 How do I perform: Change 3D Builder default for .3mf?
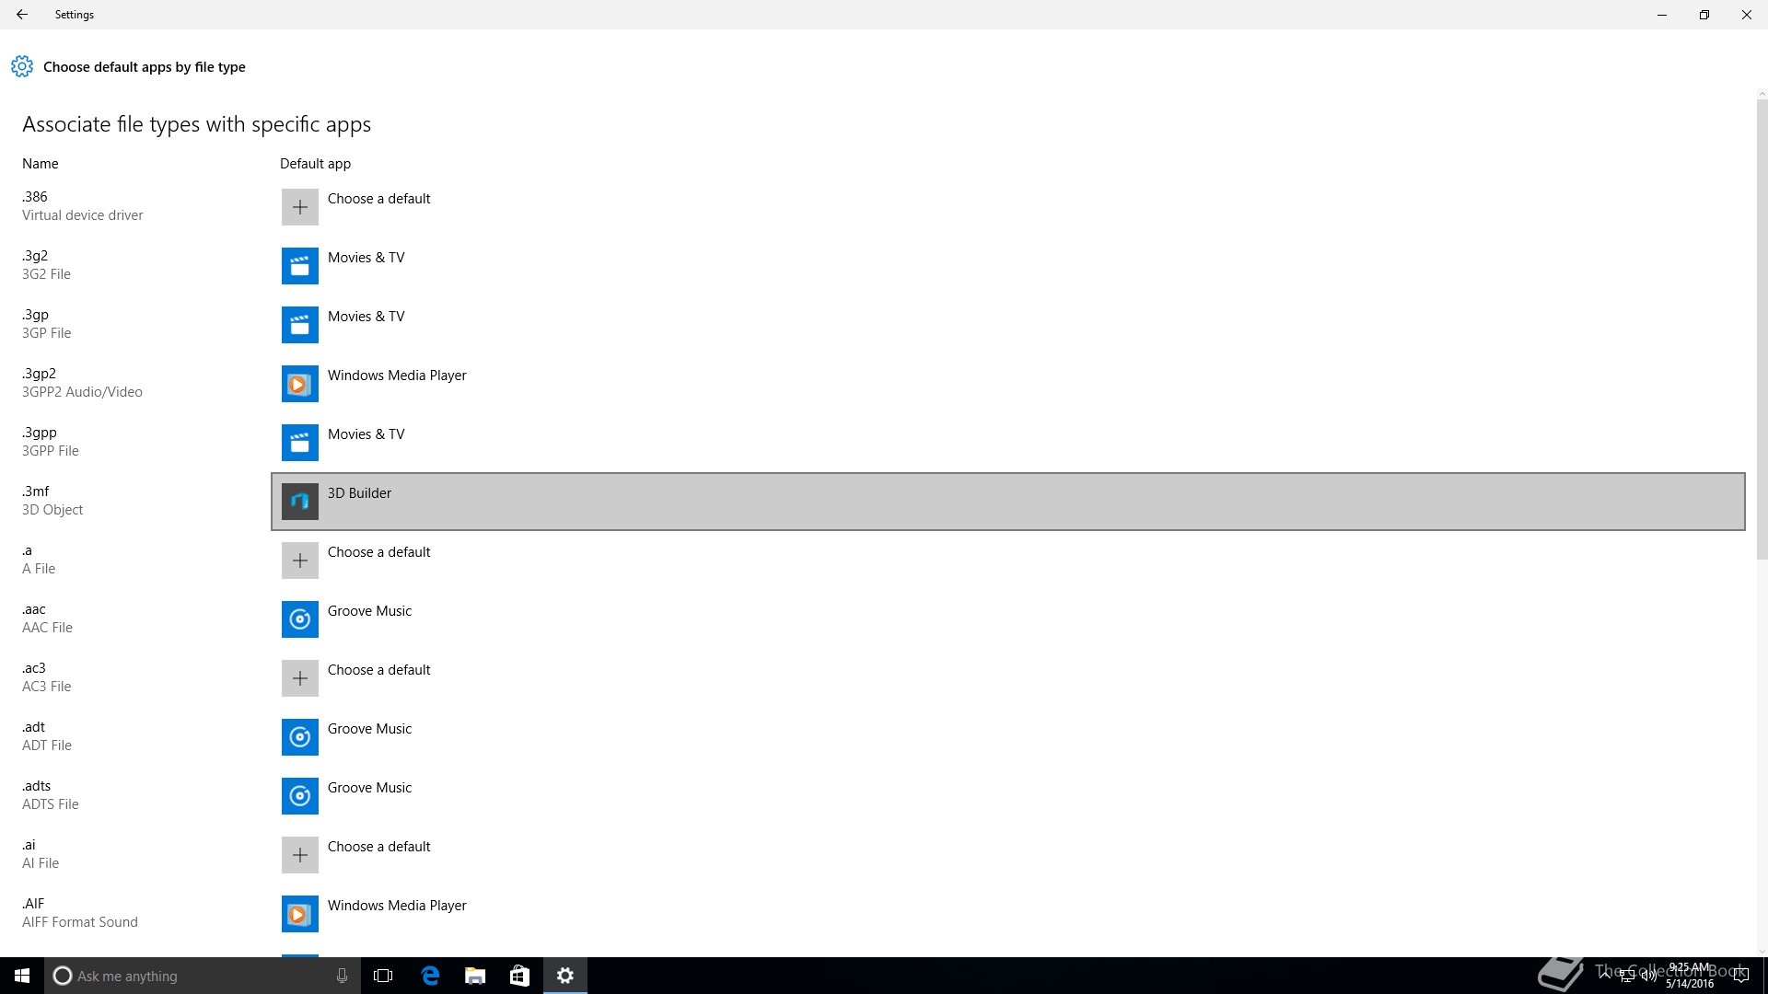pos(1008,502)
